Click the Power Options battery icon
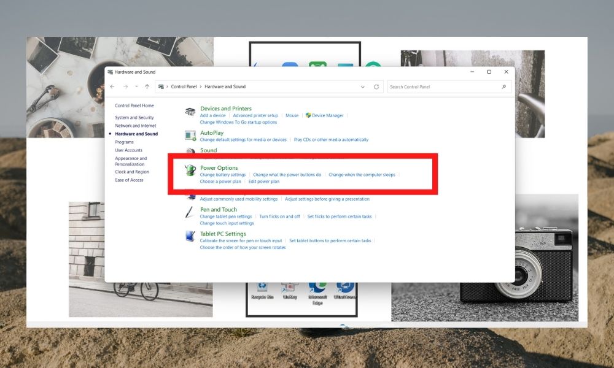The height and width of the screenshot is (368, 614). click(190, 171)
